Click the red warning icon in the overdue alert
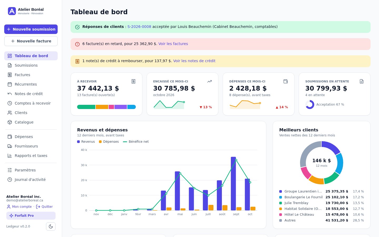The width and height of the screenshot is (379, 237). pyautogui.click(x=77, y=44)
